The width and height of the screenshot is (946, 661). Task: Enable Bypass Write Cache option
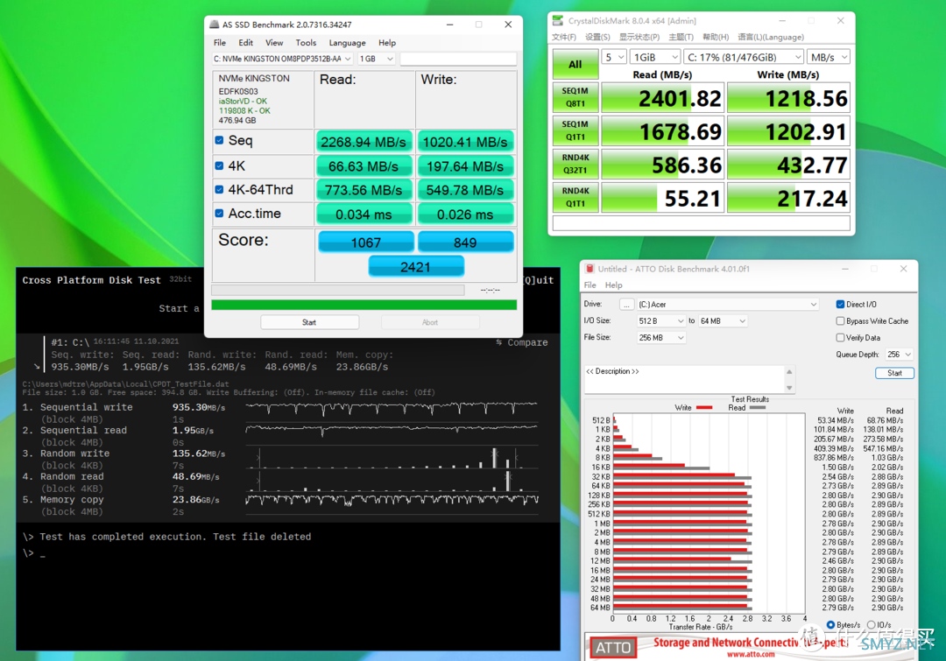[x=840, y=320]
